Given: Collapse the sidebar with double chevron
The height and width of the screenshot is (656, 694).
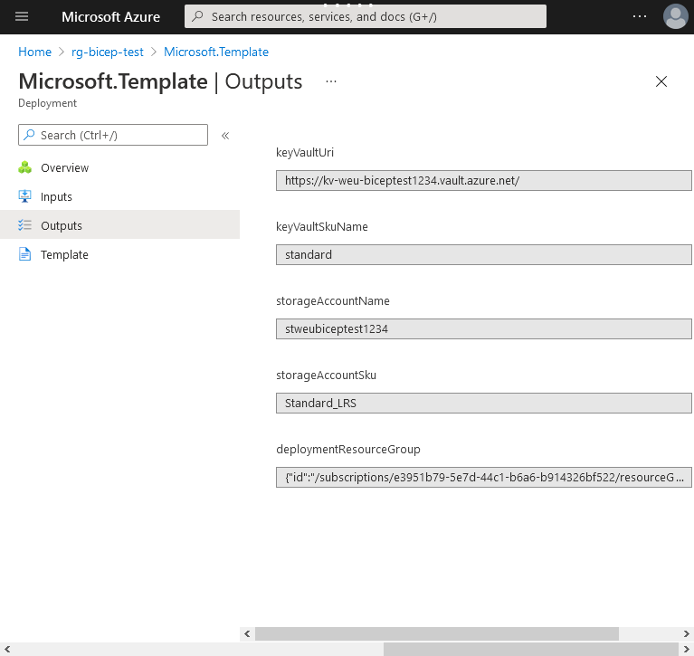Looking at the screenshot, I should pyautogui.click(x=225, y=136).
